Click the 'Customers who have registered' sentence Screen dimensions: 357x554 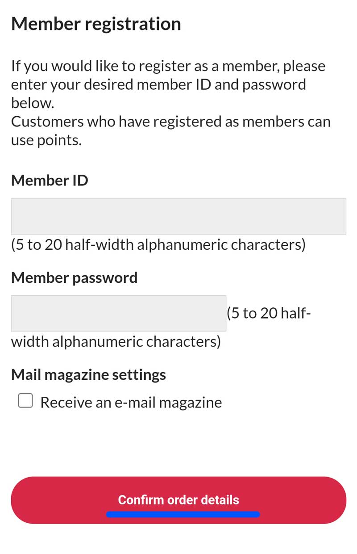pos(171,130)
